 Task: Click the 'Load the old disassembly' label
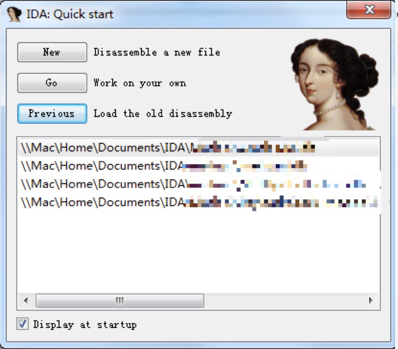163,113
